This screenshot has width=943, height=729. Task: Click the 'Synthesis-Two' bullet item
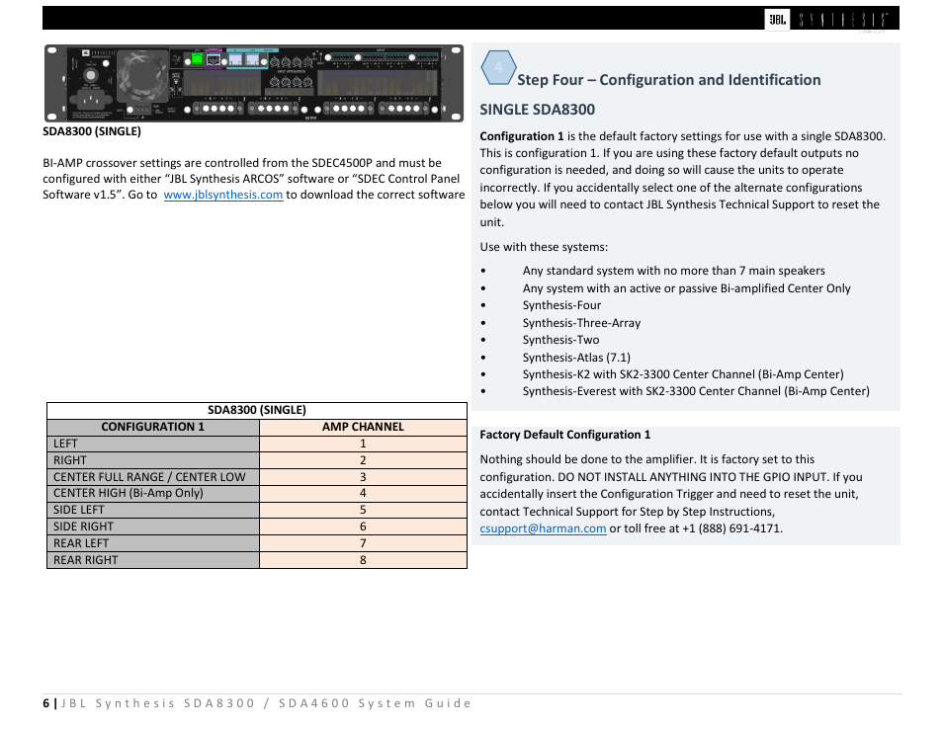click(x=560, y=340)
